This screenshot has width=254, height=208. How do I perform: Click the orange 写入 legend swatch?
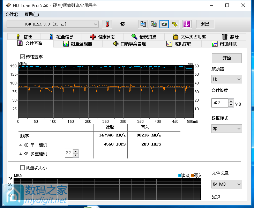pos(192,176)
